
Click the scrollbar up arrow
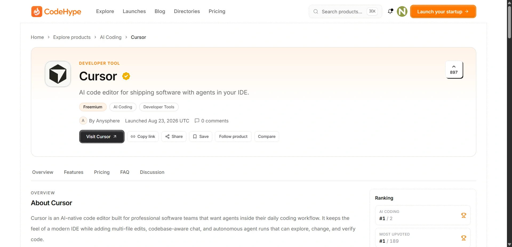pos(509,3)
